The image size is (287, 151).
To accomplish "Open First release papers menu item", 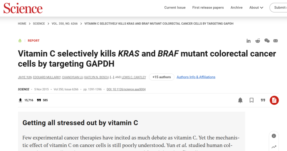I will click(208, 8).
